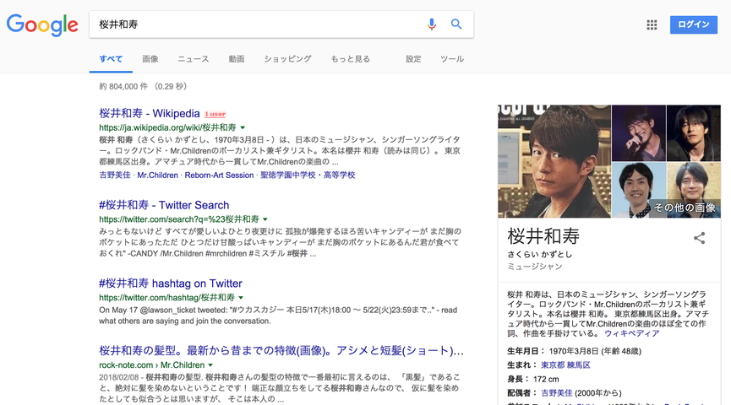The width and height of the screenshot is (731, 405).
Task: Click the さくらい かずとし reading text
Action: [540, 254]
